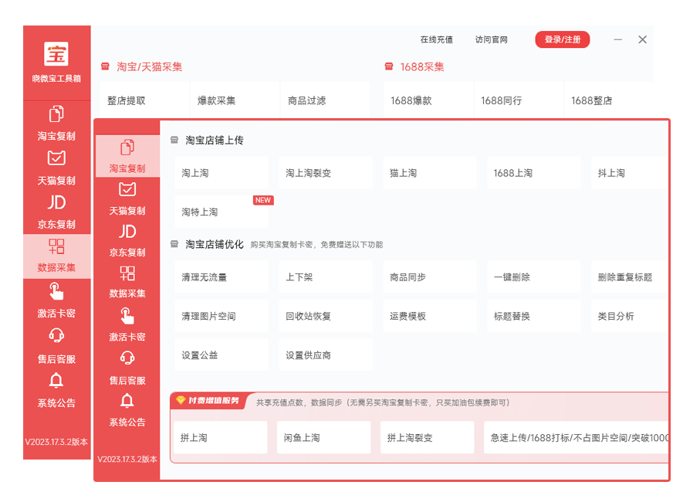Select the Tmall copy envelope icon in front sidebar
673x492 pixels.
127,190
